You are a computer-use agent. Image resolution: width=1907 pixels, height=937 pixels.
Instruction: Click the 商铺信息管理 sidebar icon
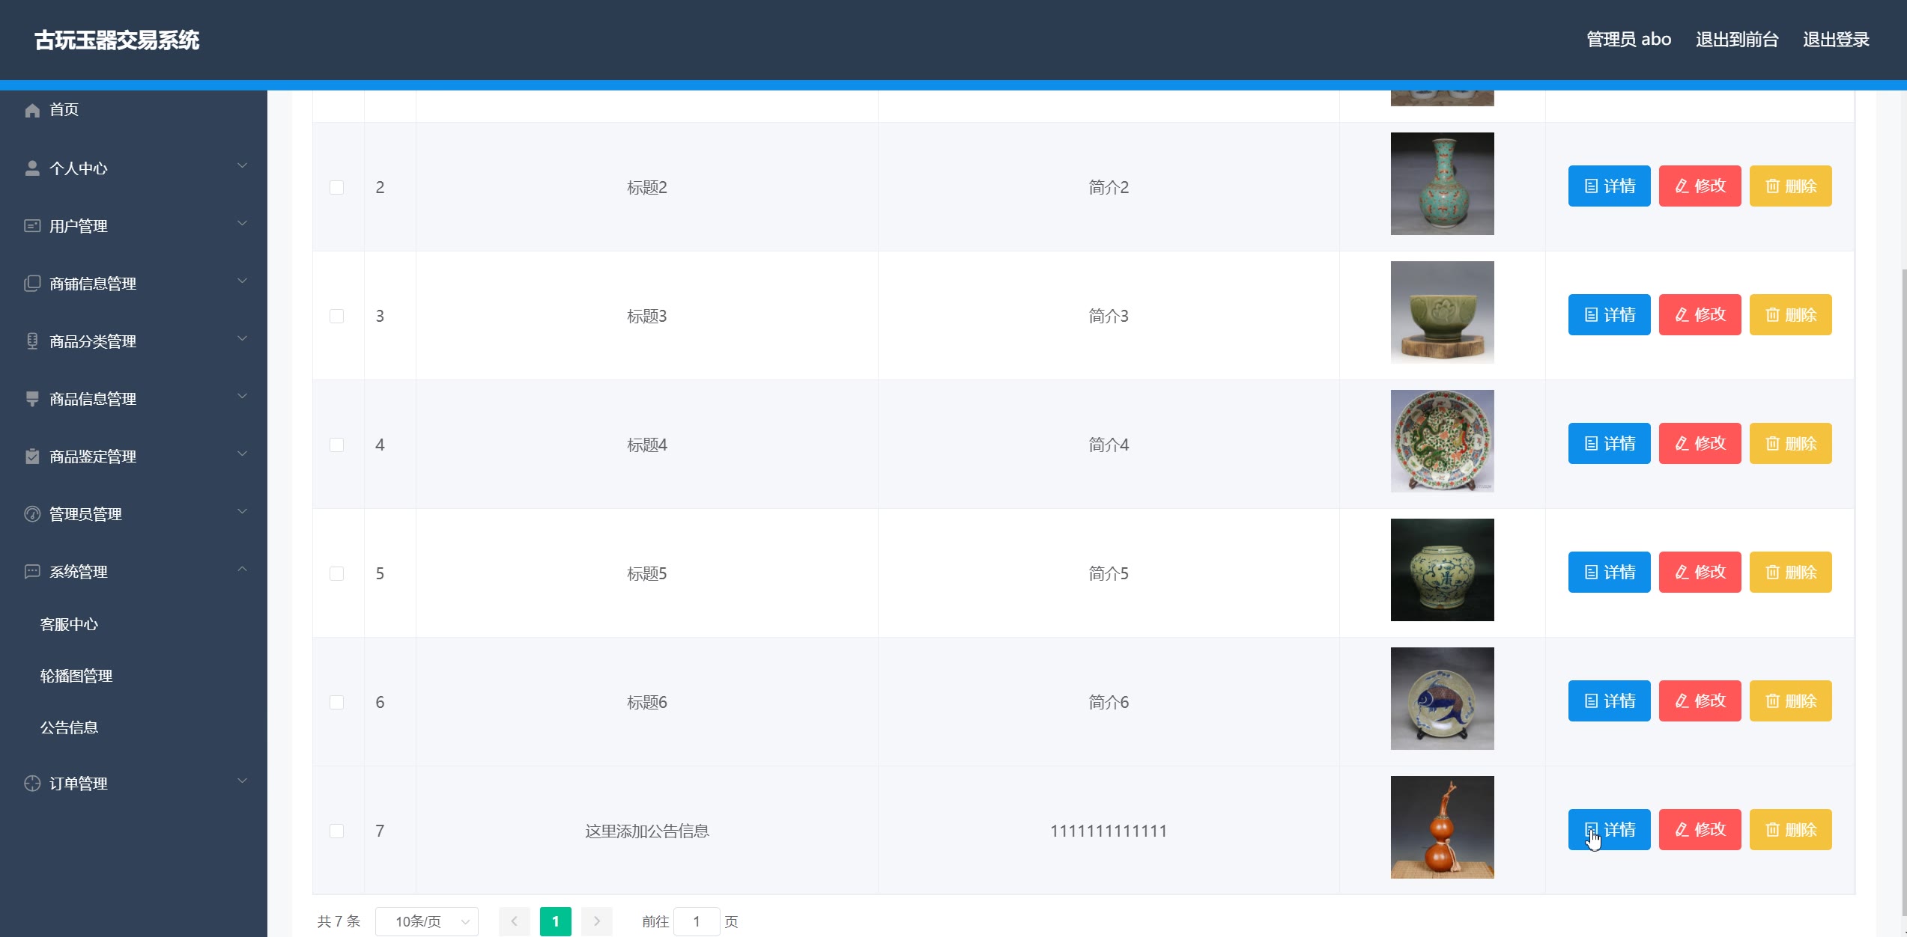point(32,284)
